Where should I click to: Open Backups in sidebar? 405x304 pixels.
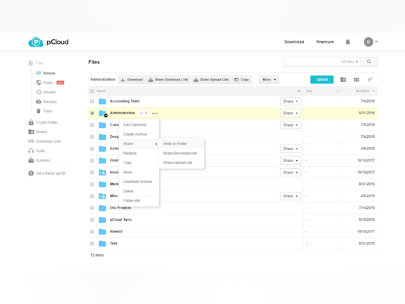point(46,101)
